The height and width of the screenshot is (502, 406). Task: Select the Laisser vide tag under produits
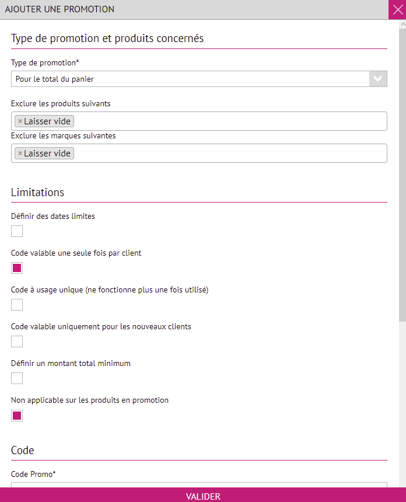point(47,121)
